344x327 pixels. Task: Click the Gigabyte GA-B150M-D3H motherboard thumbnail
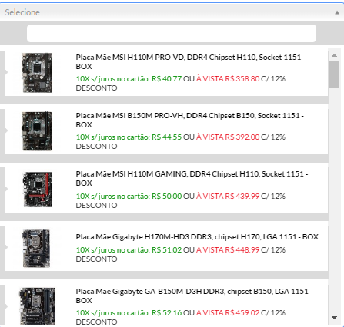(38, 306)
